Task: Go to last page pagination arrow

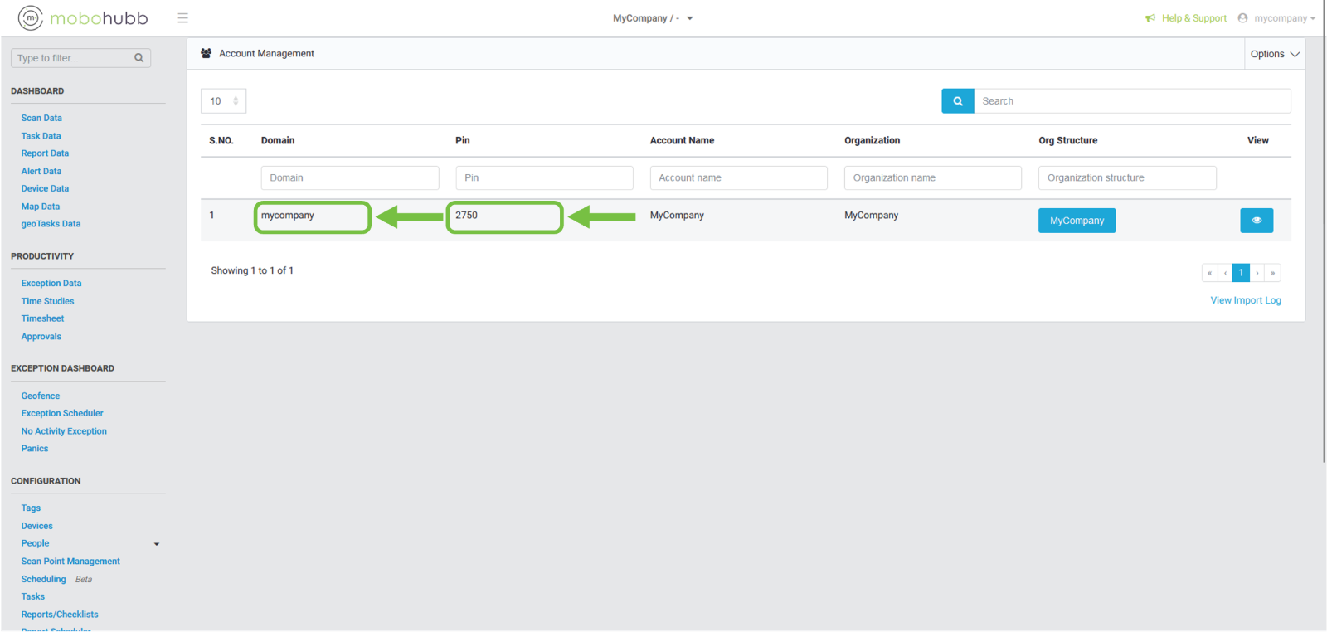Action: click(x=1272, y=273)
